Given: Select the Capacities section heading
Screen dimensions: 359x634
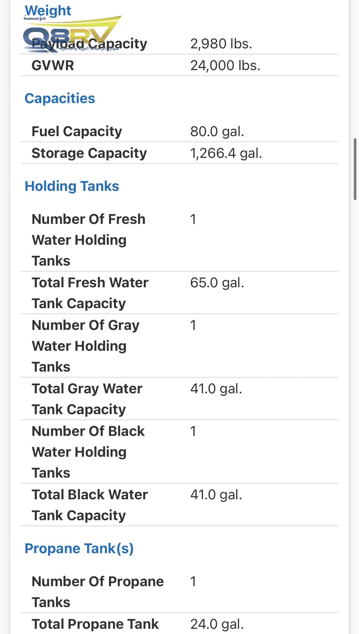Looking at the screenshot, I should click(60, 98).
